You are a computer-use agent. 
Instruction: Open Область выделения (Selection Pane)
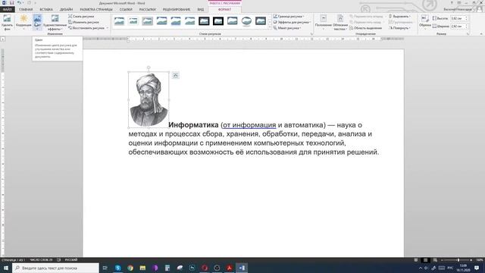[365, 28]
